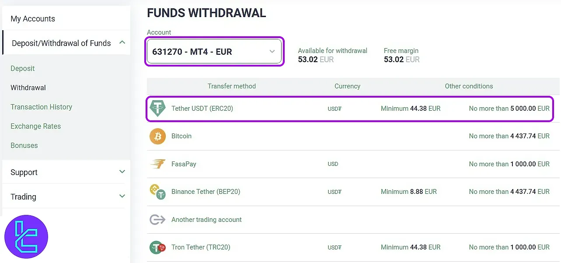
Task: Click the Binance Tether (BEP20) icon
Action: (157, 192)
